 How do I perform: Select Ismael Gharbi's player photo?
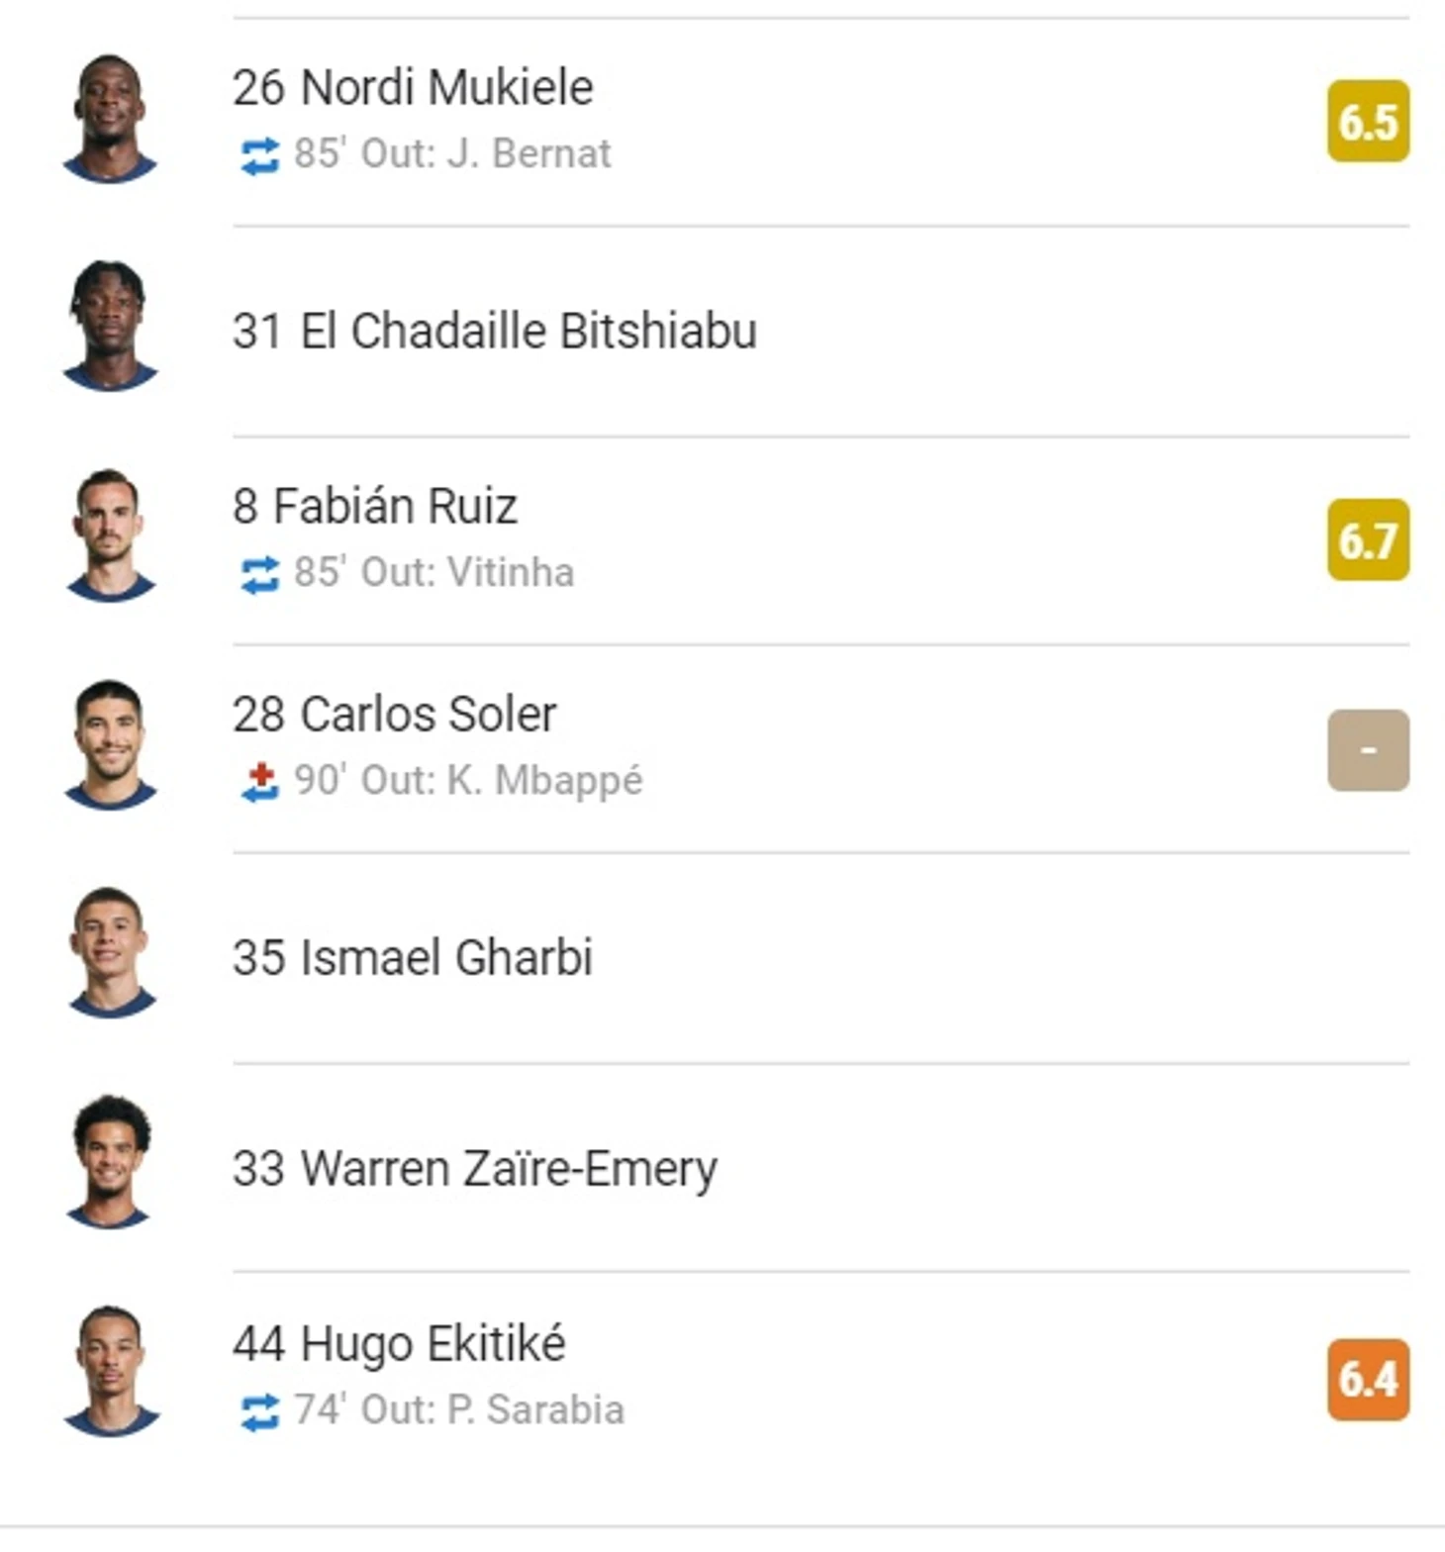click(110, 953)
